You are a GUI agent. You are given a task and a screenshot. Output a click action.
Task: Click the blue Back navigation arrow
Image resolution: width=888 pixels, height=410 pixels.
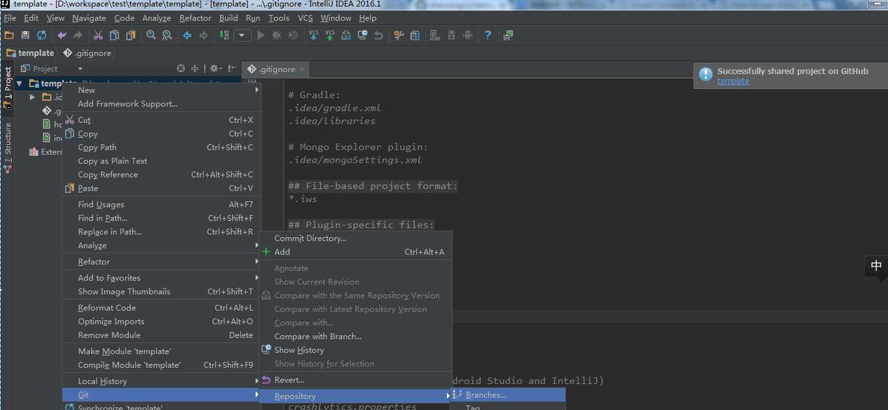(x=187, y=35)
